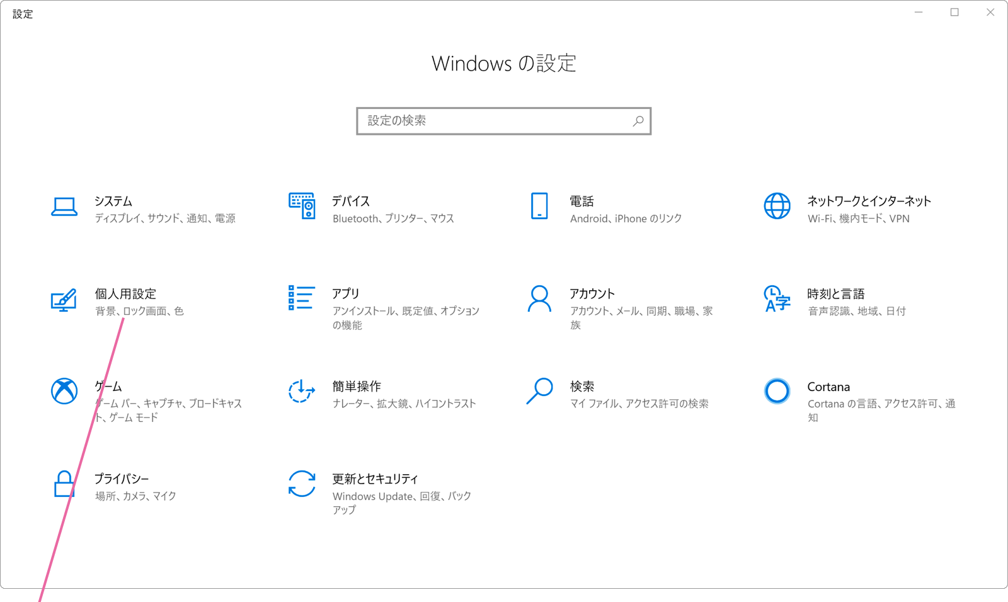The height and width of the screenshot is (602, 1008).
Task: Maximize the 設定 window
Action: tap(954, 13)
